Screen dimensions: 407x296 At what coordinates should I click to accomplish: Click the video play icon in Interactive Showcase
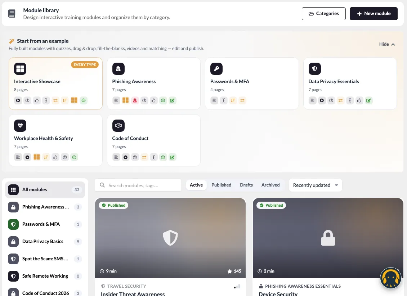click(18, 100)
